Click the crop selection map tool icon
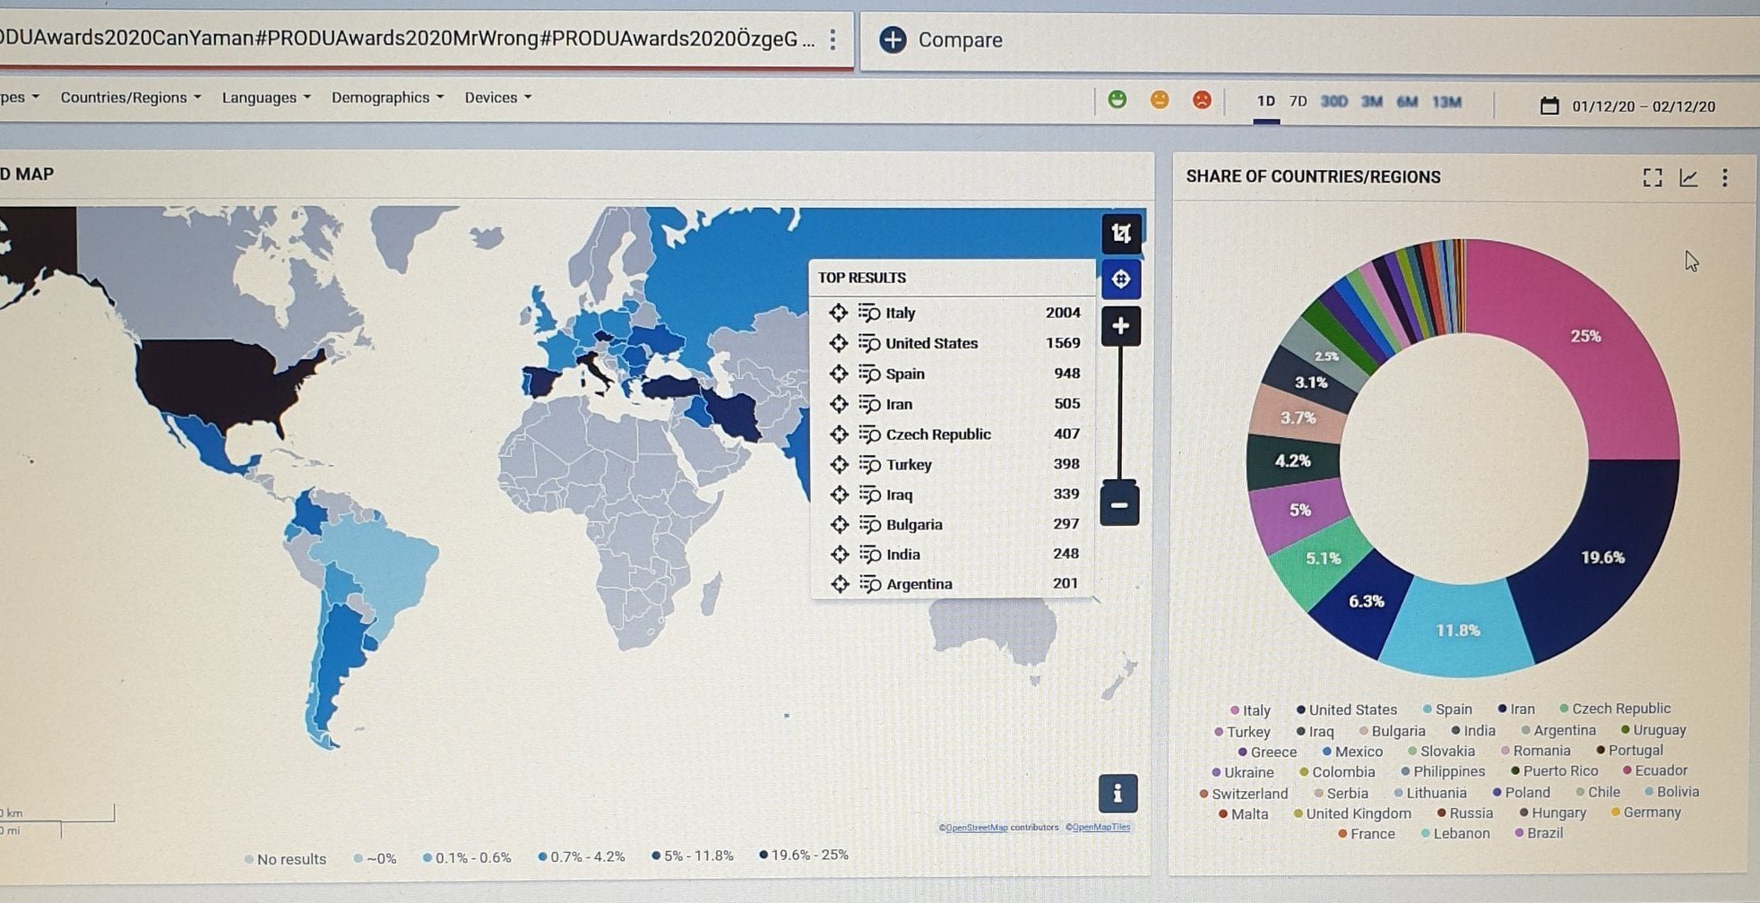Viewport: 1760px width, 903px height. 1121,234
